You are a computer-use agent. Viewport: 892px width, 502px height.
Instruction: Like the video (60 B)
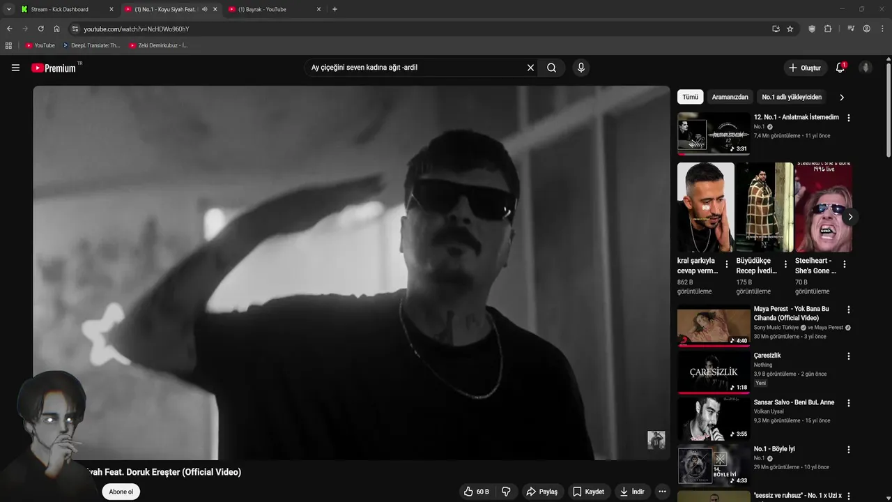(x=477, y=492)
